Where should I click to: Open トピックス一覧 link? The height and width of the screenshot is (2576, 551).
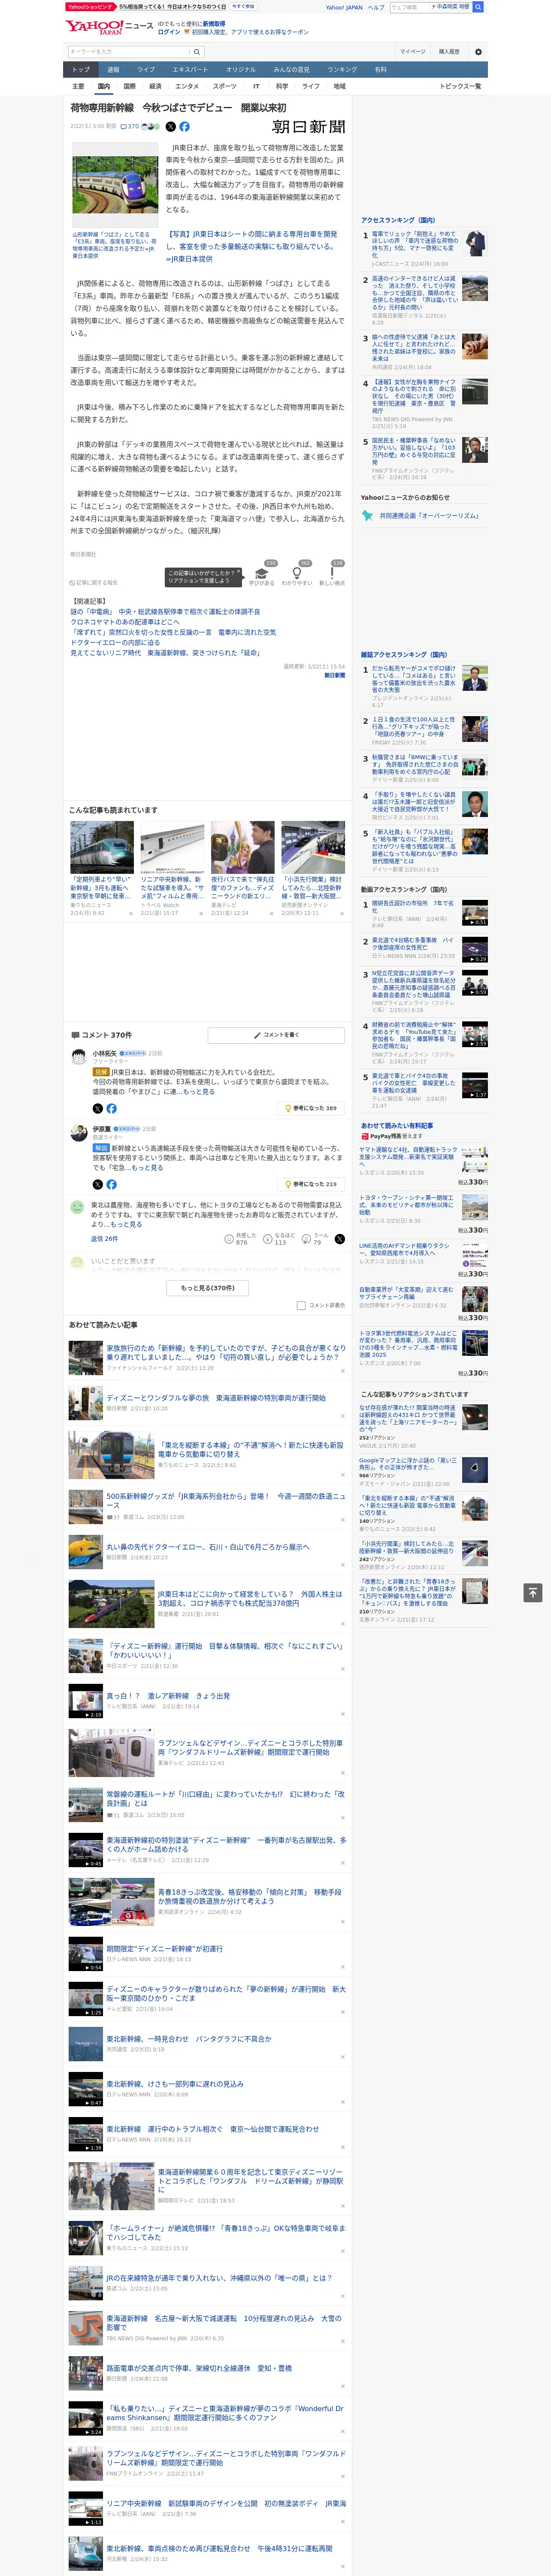click(x=460, y=86)
